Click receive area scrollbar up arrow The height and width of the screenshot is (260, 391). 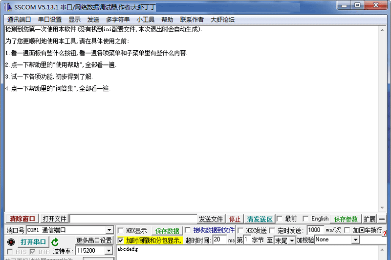[x=382, y=30]
